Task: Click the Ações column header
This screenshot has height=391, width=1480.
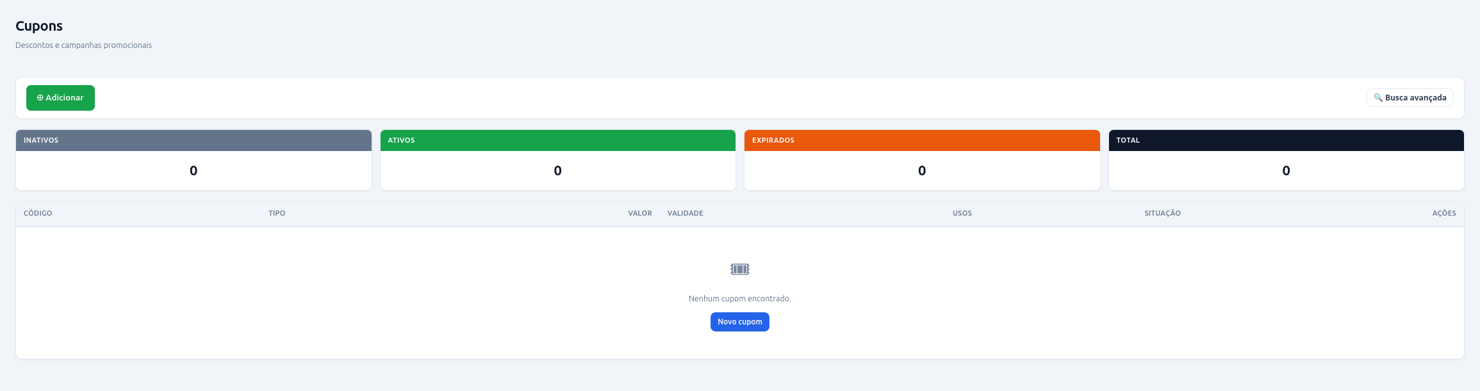Action: click(1444, 213)
